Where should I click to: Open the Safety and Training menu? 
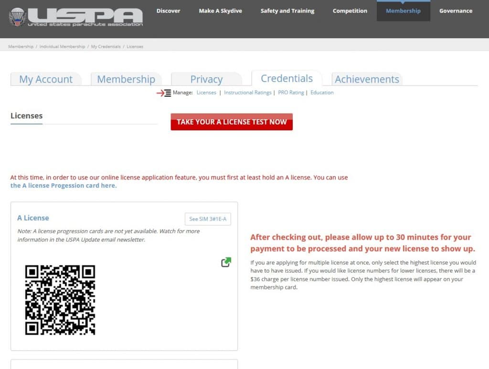coord(287,11)
